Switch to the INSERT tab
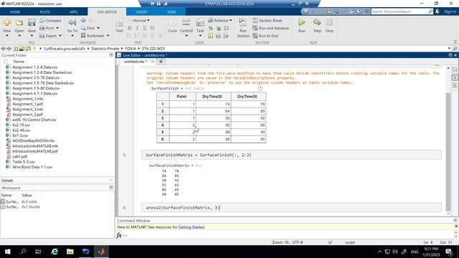Screen dimensions: 459x258 click(142, 12)
